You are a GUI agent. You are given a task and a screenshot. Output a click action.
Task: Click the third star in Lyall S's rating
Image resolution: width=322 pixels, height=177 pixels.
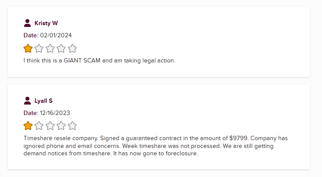(x=50, y=126)
